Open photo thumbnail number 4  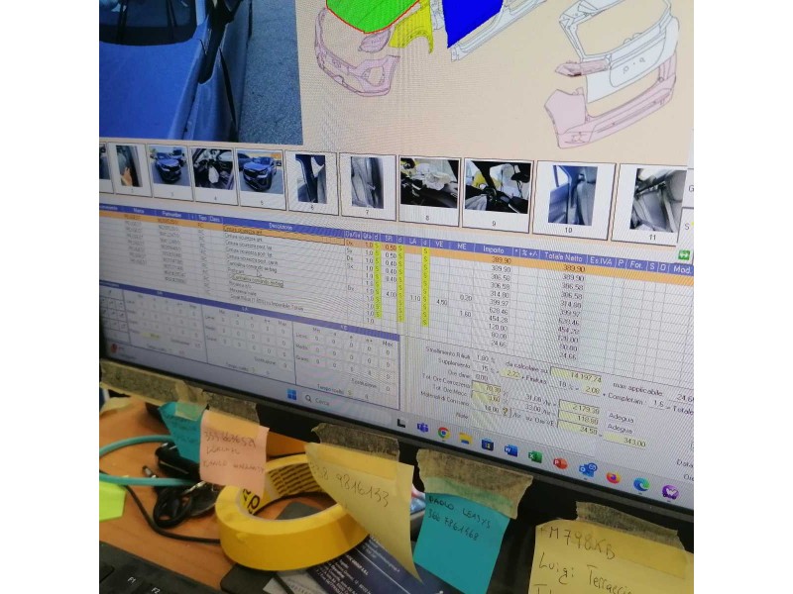(x=214, y=174)
